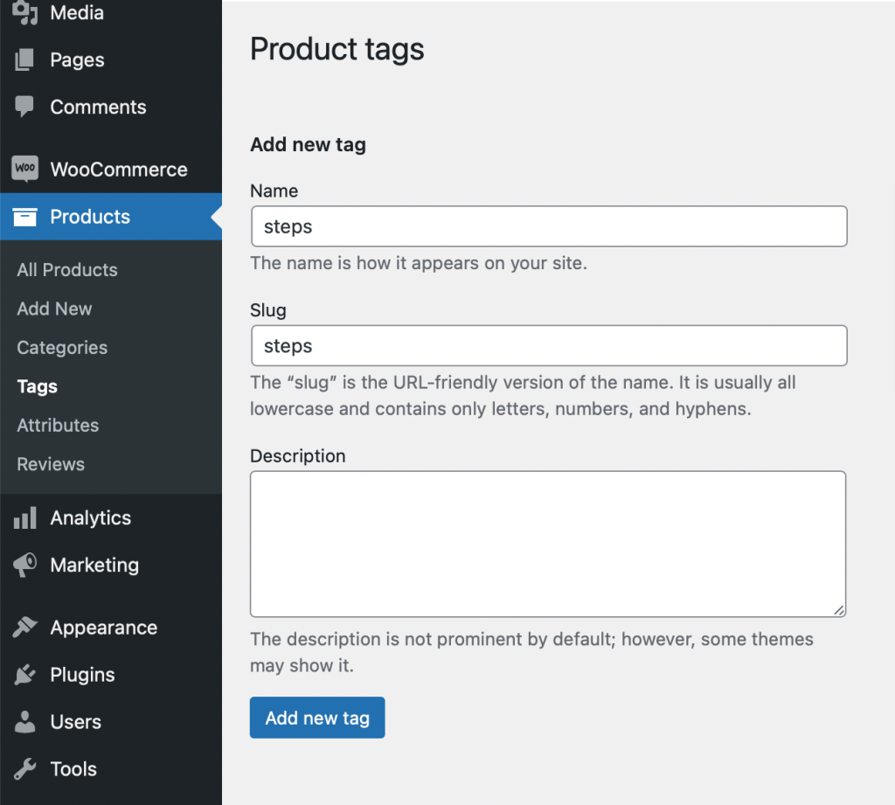
Task: Go to All Products
Action: click(x=66, y=270)
